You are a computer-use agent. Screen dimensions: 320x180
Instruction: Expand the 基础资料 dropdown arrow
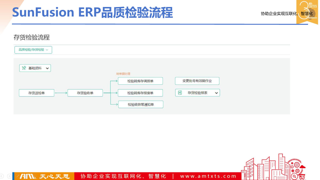point(47,68)
